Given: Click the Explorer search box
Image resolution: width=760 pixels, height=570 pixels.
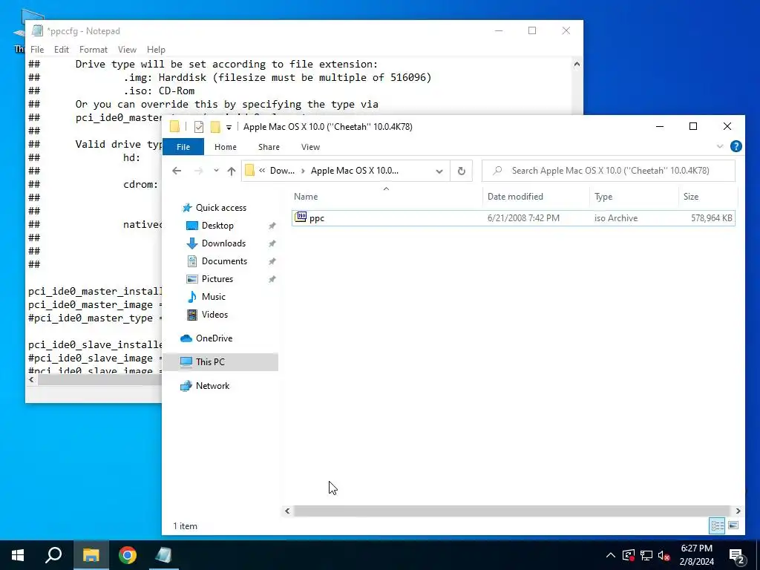Looking at the screenshot, I should click(609, 171).
